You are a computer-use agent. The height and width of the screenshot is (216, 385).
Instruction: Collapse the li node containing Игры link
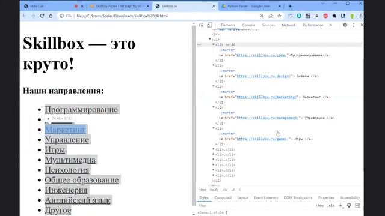(214, 128)
